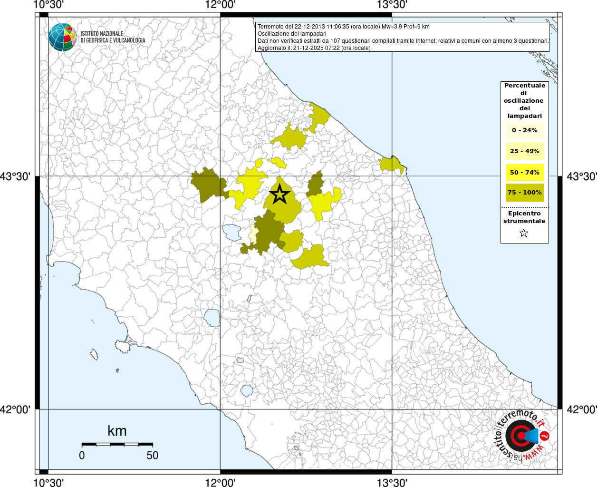Click the bottom axis label 10°30'
Screen dimensions: 597x487
[48, 482]
